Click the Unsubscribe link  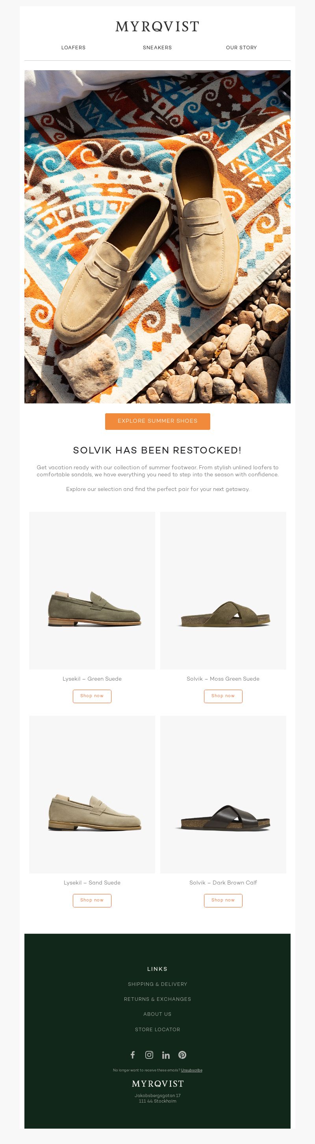click(x=192, y=1070)
